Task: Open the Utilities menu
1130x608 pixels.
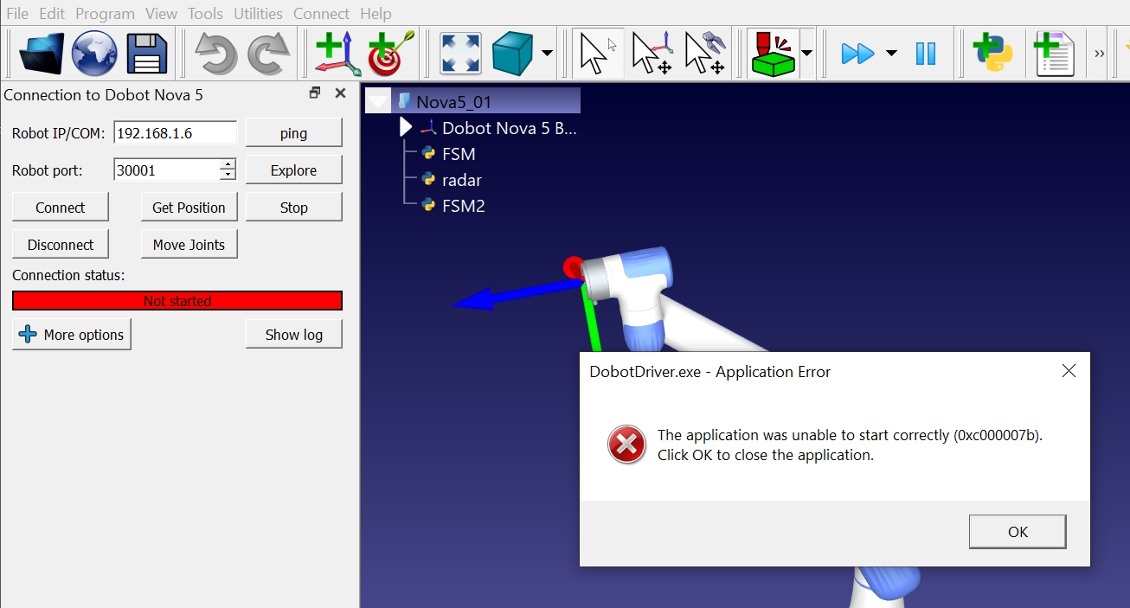Action: [x=258, y=14]
